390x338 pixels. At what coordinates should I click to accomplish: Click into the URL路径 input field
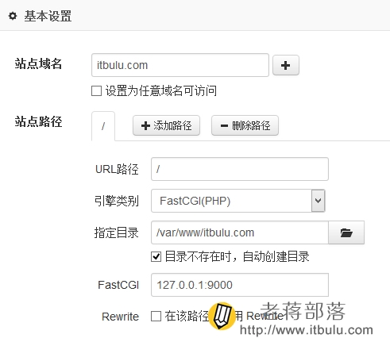coord(240,169)
